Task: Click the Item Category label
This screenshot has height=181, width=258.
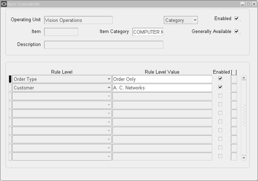Action: (x=114, y=32)
